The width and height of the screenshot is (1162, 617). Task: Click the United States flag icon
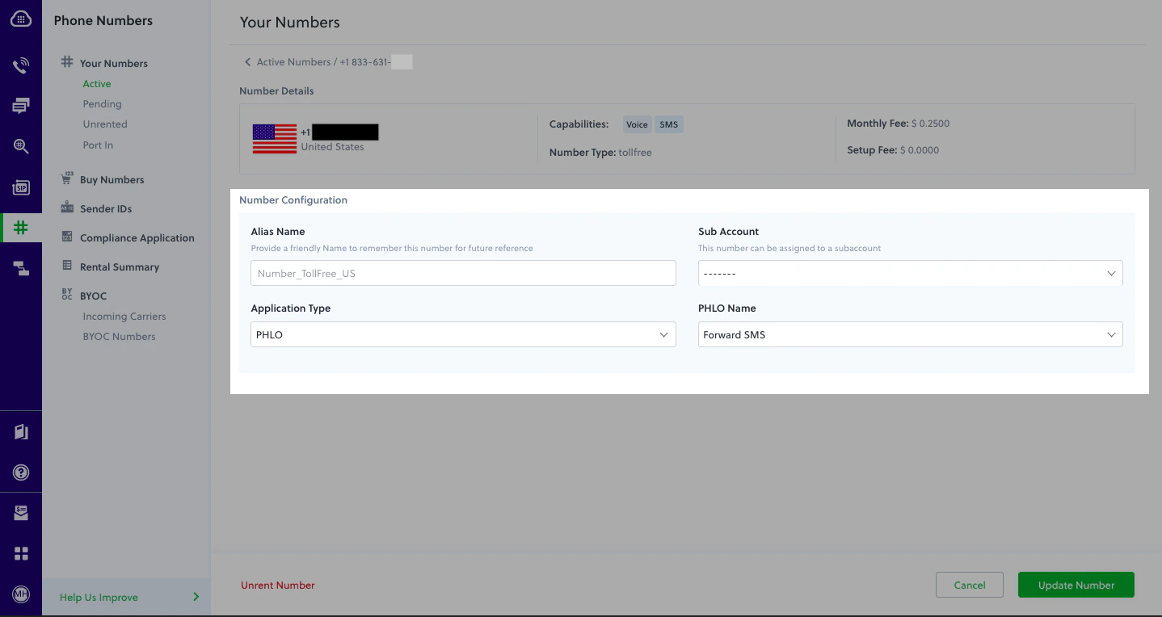point(275,139)
